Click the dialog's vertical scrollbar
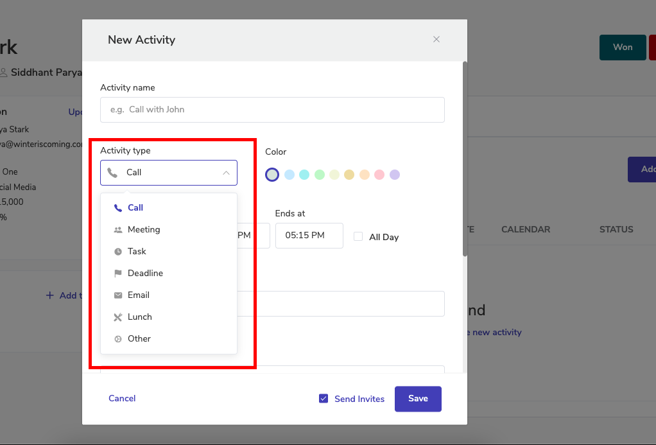The width and height of the screenshot is (656, 445). coord(465,159)
